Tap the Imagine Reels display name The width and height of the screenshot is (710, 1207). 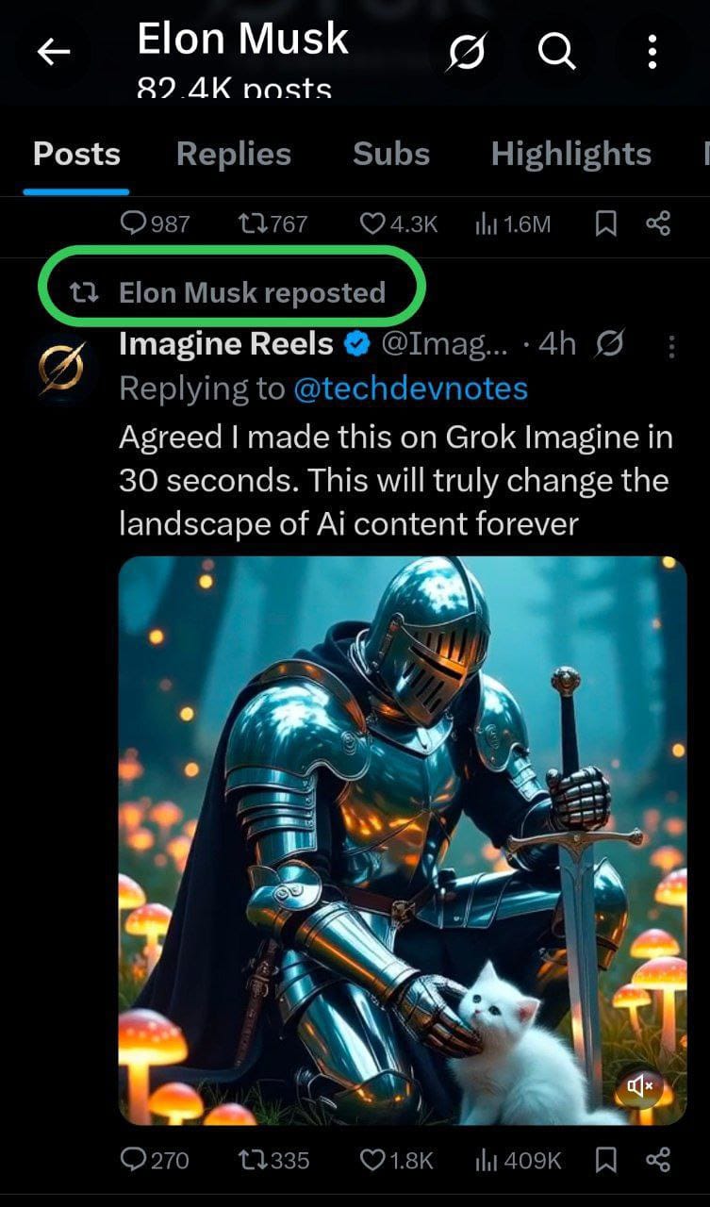point(226,345)
